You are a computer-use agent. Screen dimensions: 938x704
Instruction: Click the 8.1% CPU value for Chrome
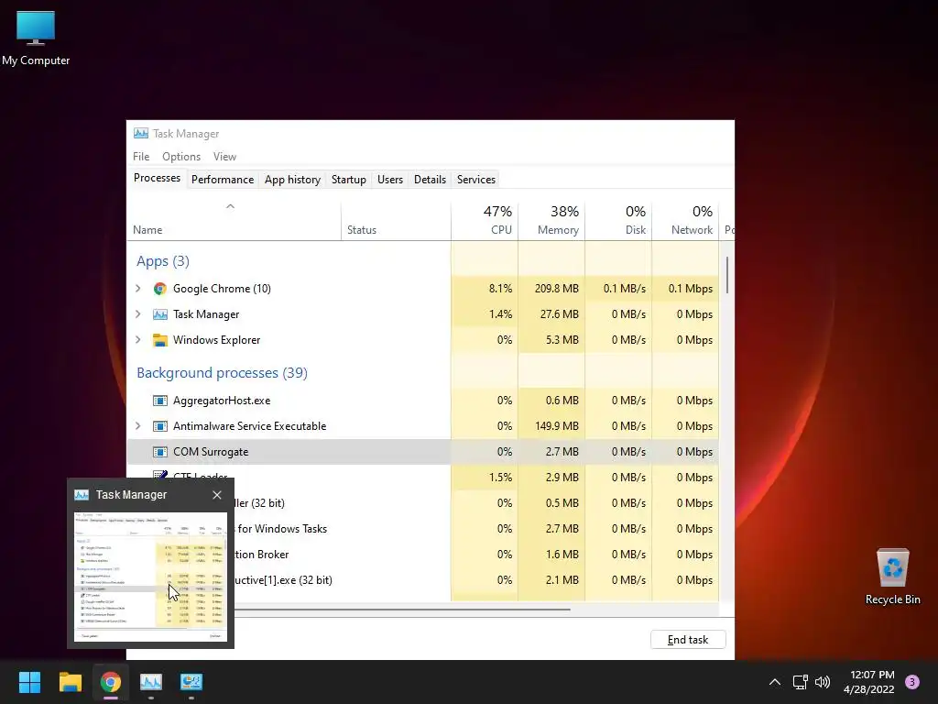click(485, 289)
